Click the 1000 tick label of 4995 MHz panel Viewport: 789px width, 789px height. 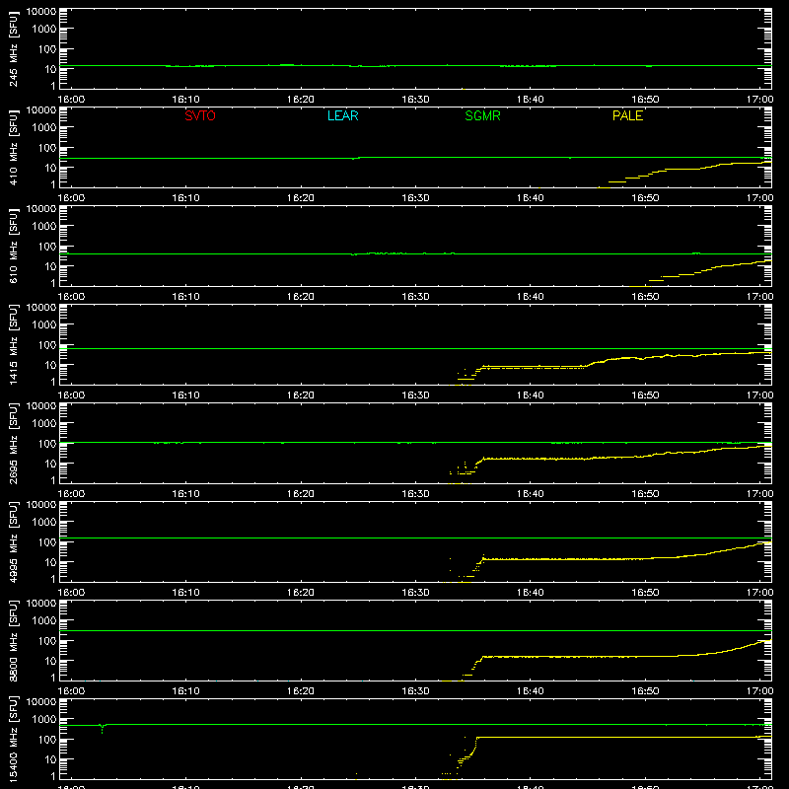[x=44, y=523]
